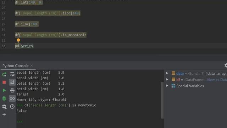Open console settings with the gear icon
Image resolution: width=227 pixels, height=128 pixels.
click(x=4, y=107)
